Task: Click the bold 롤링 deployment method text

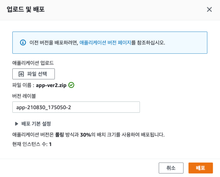Action: click(x=59, y=135)
